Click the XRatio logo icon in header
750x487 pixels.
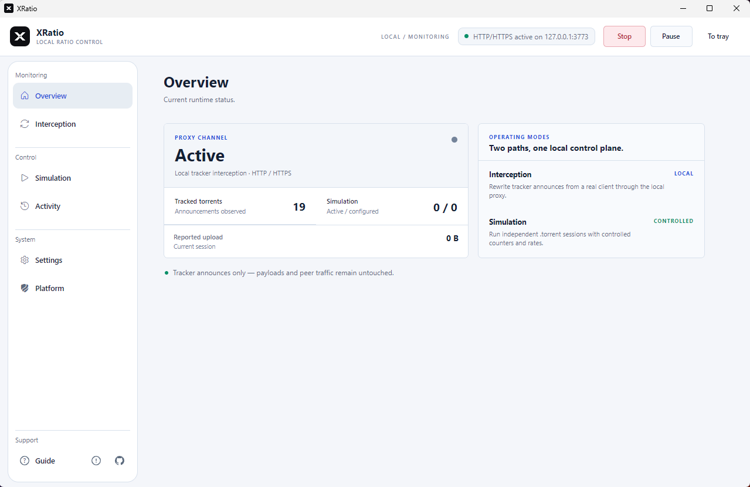20,36
